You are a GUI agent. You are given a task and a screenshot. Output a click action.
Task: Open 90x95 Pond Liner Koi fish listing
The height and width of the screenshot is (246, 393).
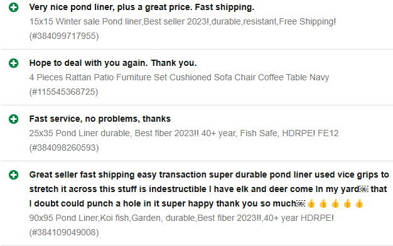[x=181, y=218]
